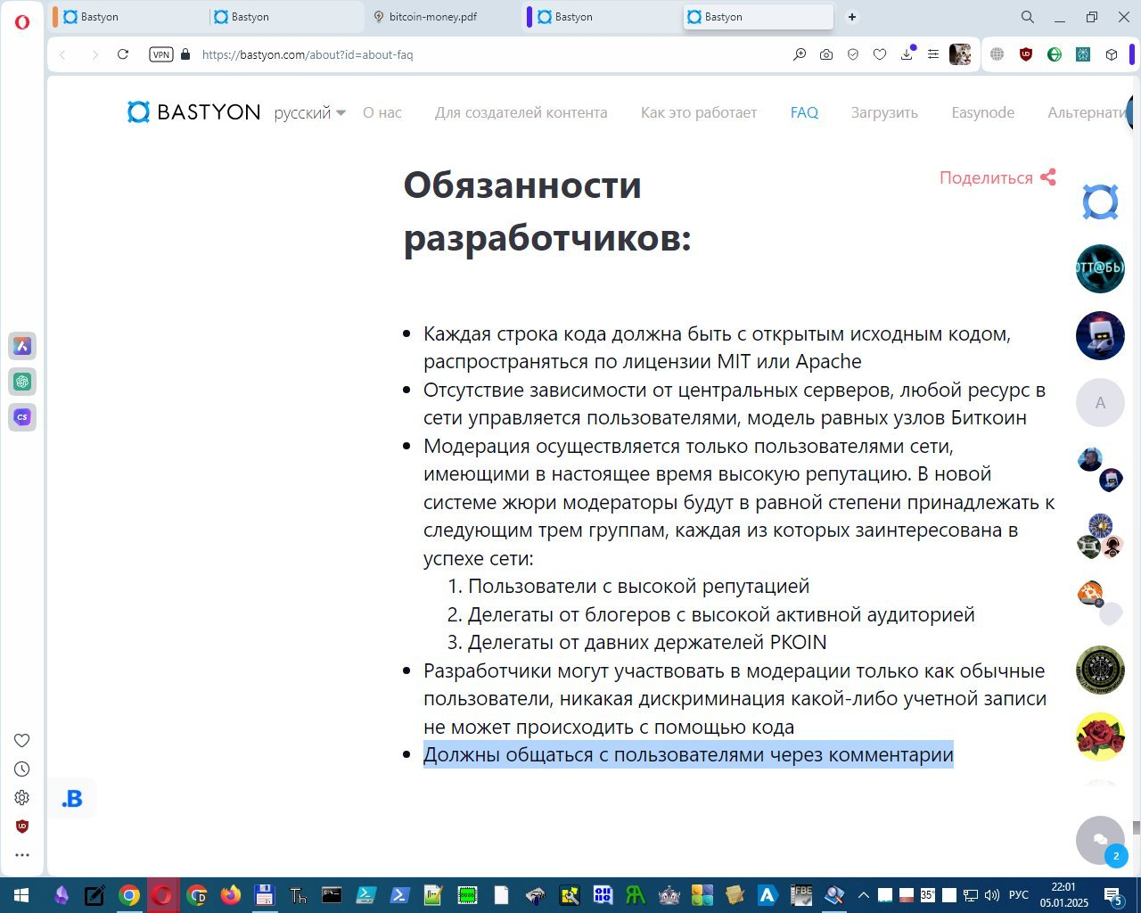Switch to the bitcoin-money.pdf tab

(444, 17)
